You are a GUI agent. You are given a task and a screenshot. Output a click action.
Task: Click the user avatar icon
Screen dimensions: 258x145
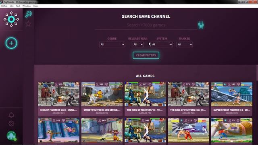point(12,136)
